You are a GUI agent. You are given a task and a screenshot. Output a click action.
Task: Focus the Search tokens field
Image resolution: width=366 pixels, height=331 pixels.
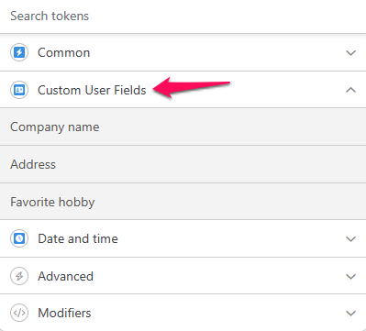coord(183,17)
